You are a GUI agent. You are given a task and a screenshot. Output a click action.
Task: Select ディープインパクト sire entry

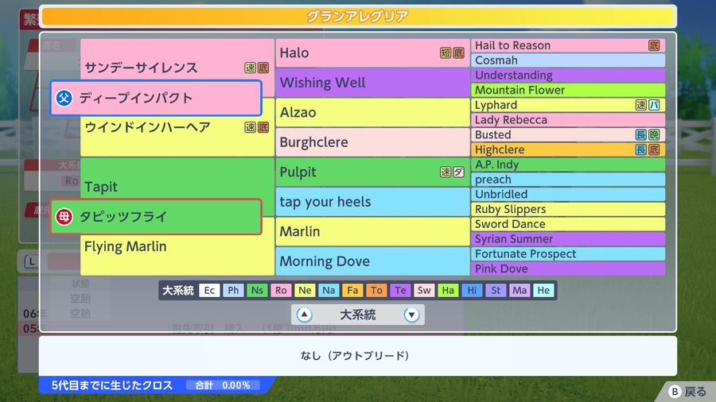coord(156,98)
